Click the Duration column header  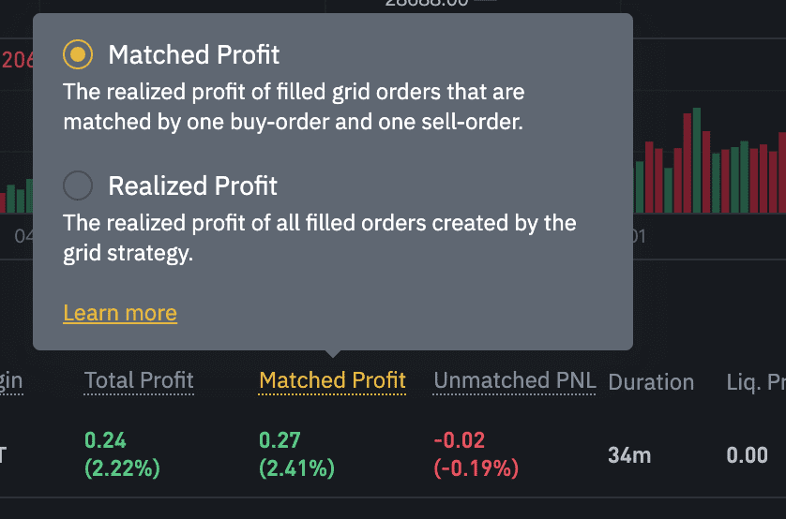[651, 382]
